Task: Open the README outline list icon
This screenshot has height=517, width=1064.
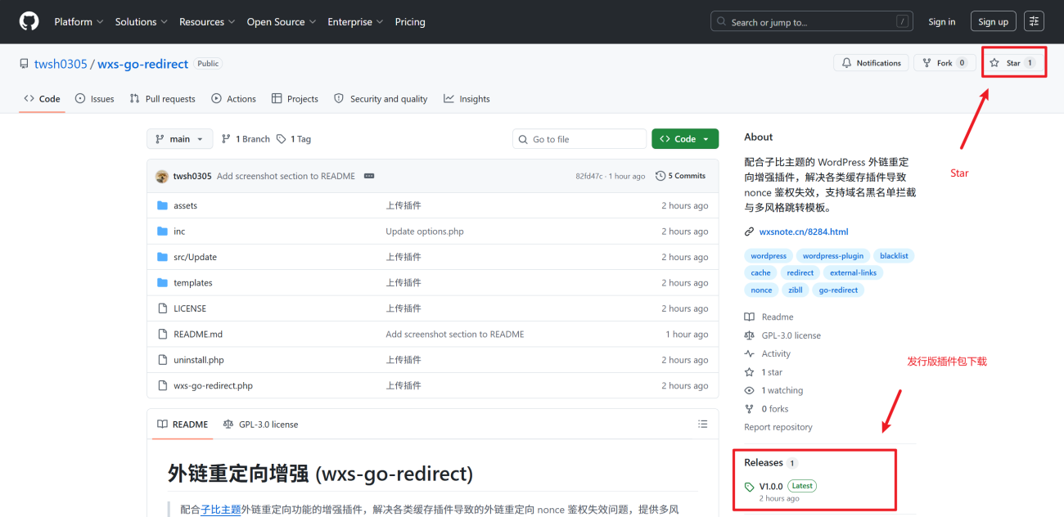Action: (702, 424)
